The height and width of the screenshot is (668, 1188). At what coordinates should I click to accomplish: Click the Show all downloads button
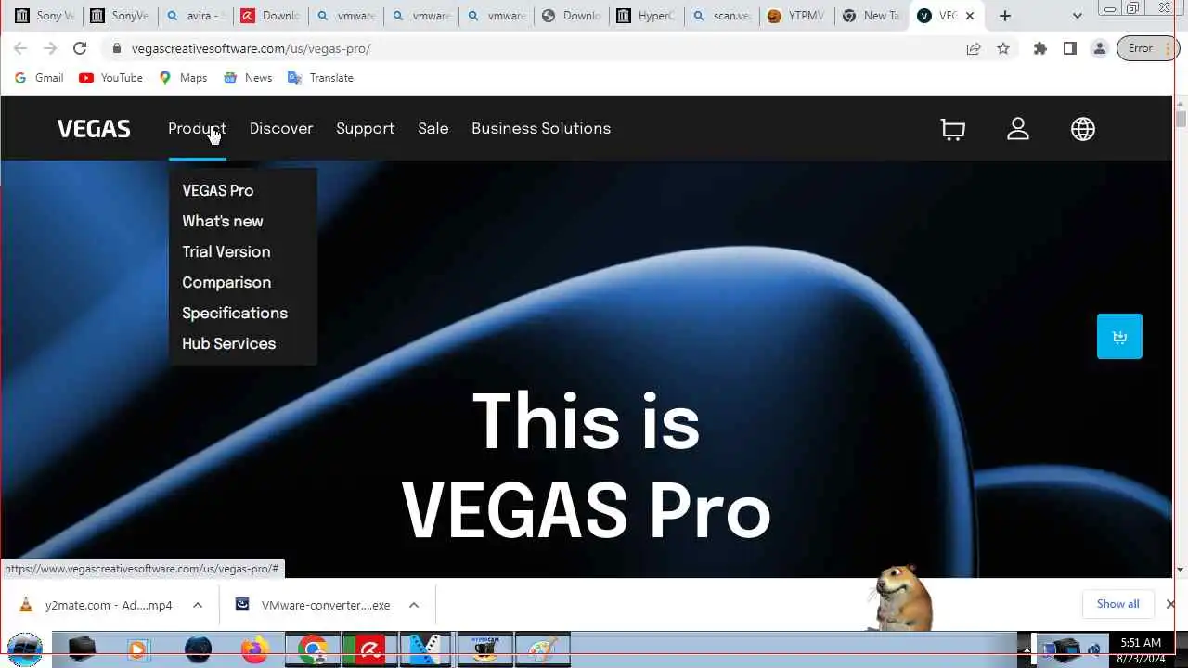coord(1117,604)
